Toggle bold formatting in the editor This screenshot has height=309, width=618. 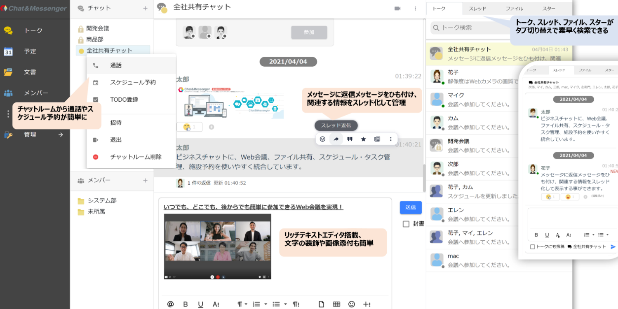coord(186,304)
